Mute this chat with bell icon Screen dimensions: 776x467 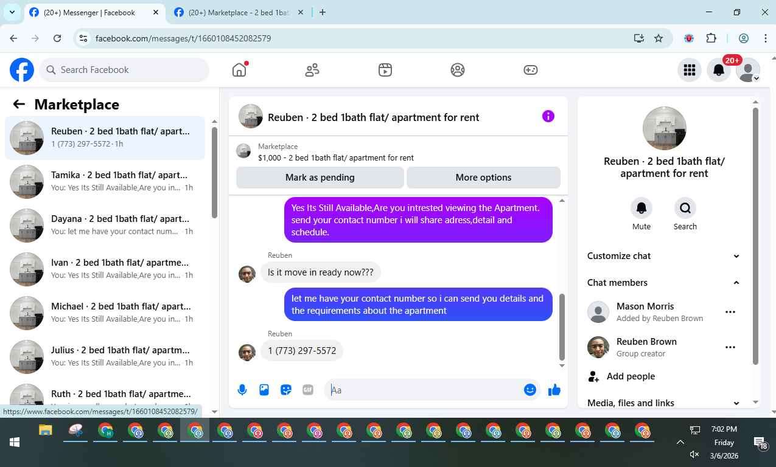[641, 208]
